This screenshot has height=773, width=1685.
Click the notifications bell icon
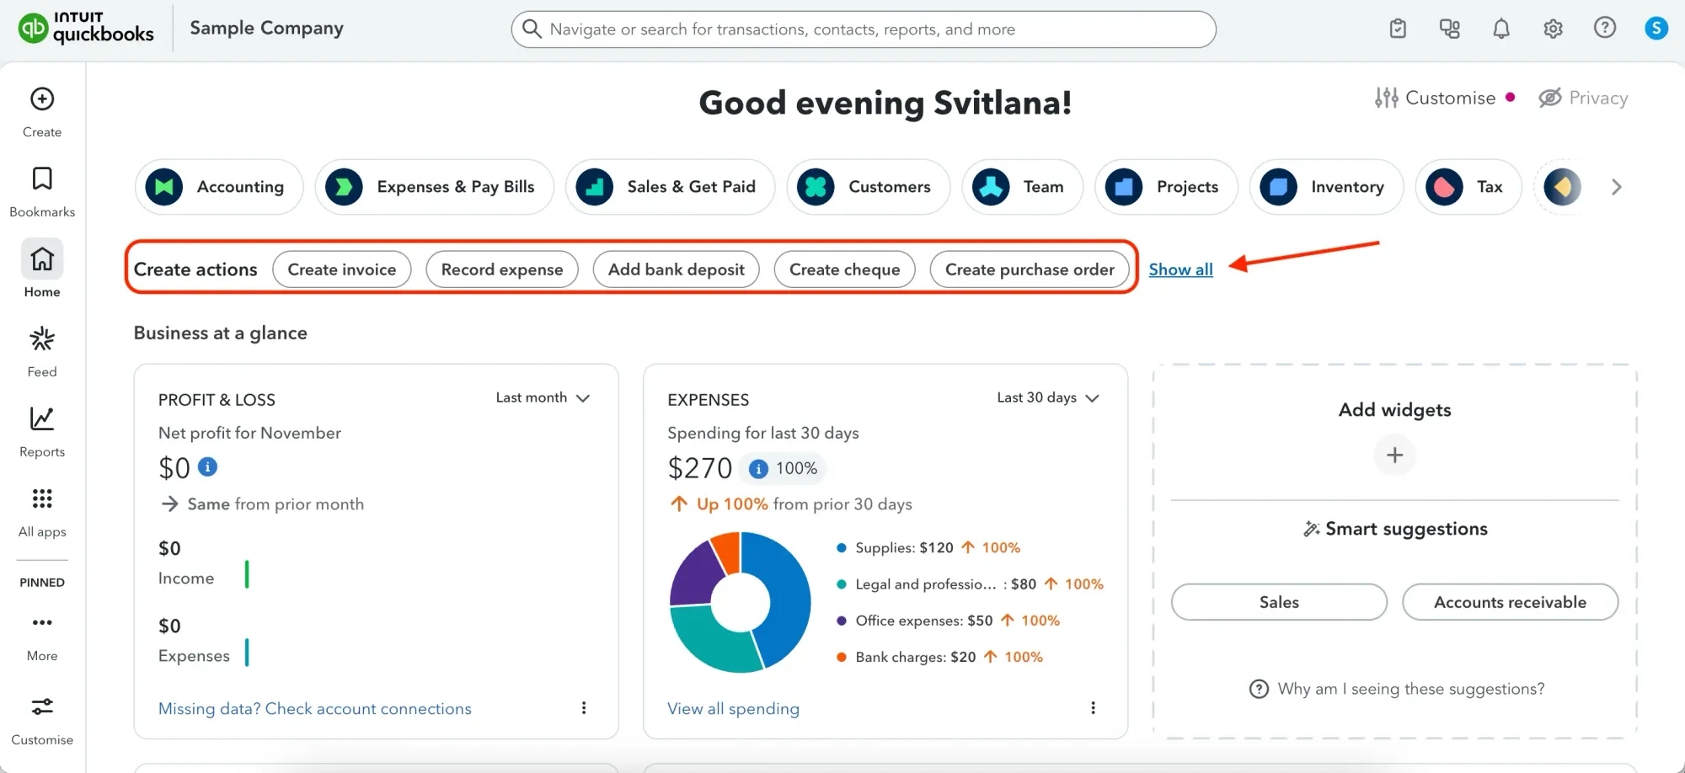[x=1501, y=29]
